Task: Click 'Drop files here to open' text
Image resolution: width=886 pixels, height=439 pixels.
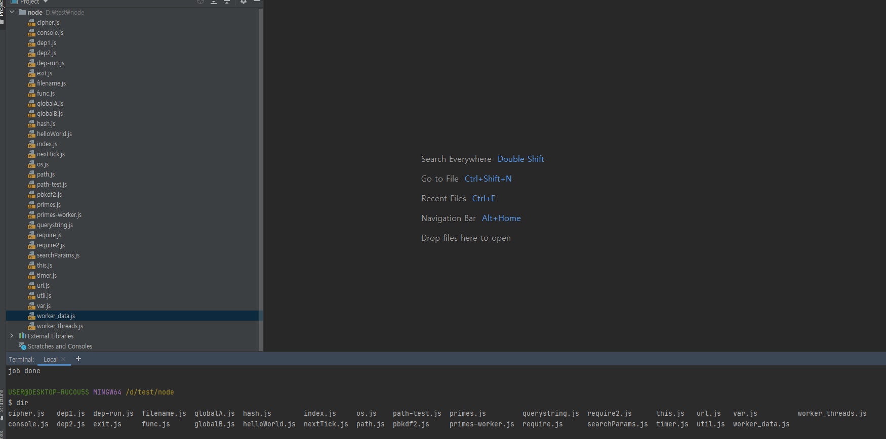Action: [466, 238]
